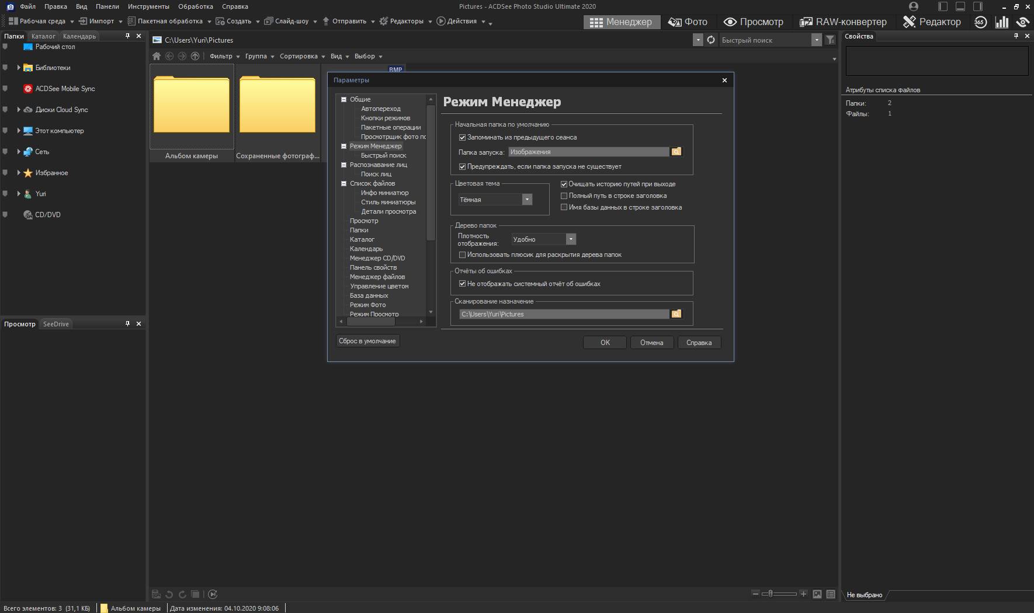The height and width of the screenshot is (613, 1034).
Task: Toggle easy-select checkbox beside Рабочий стол
Action: click(x=5, y=47)
